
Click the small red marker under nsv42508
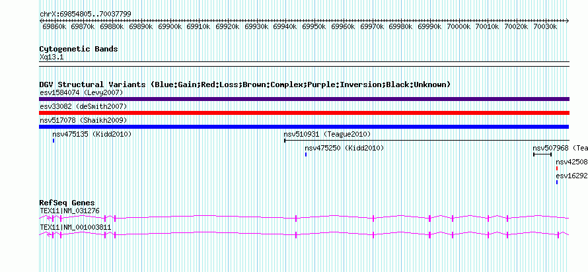pyautogui.click(x=557, y=168)
